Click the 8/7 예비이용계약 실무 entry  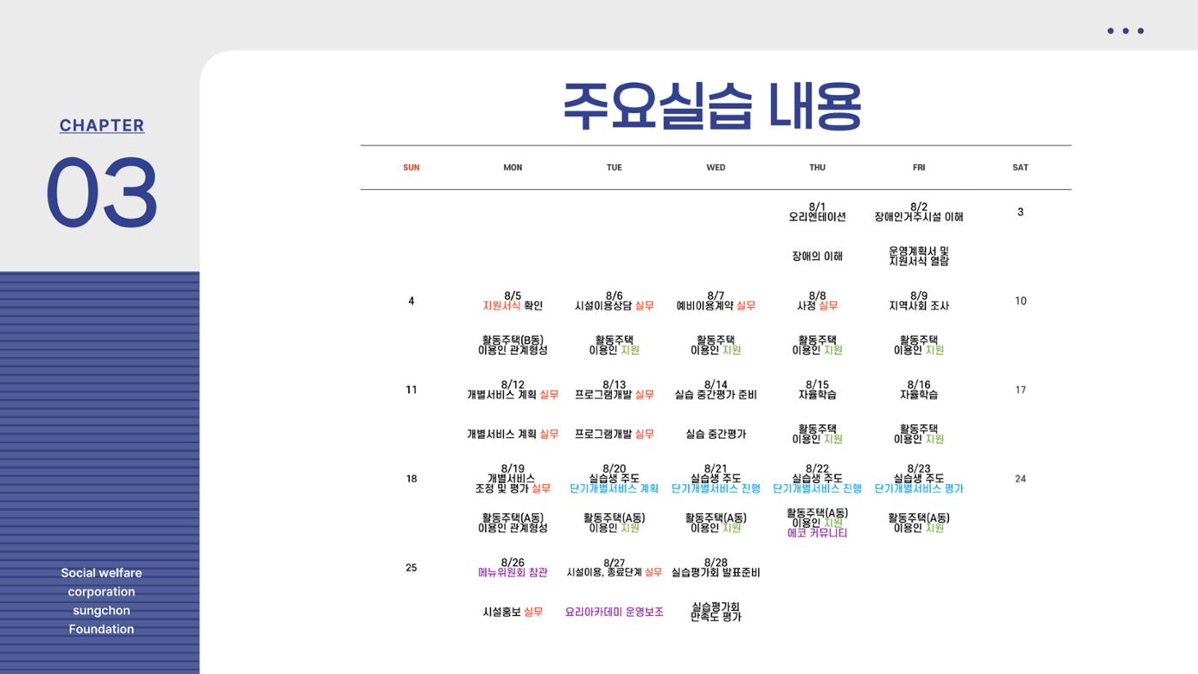coord(716,301)
